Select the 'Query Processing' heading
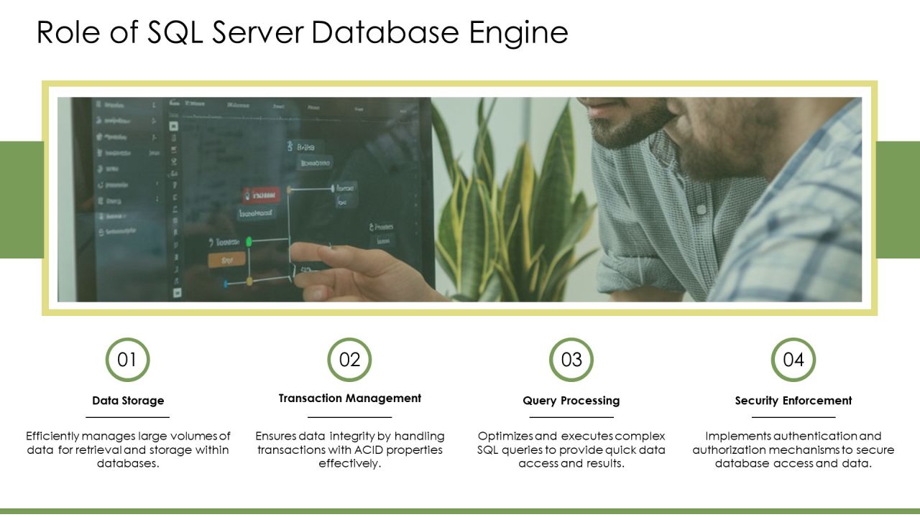Screen dimensions: 920x517 pos(571,401)
